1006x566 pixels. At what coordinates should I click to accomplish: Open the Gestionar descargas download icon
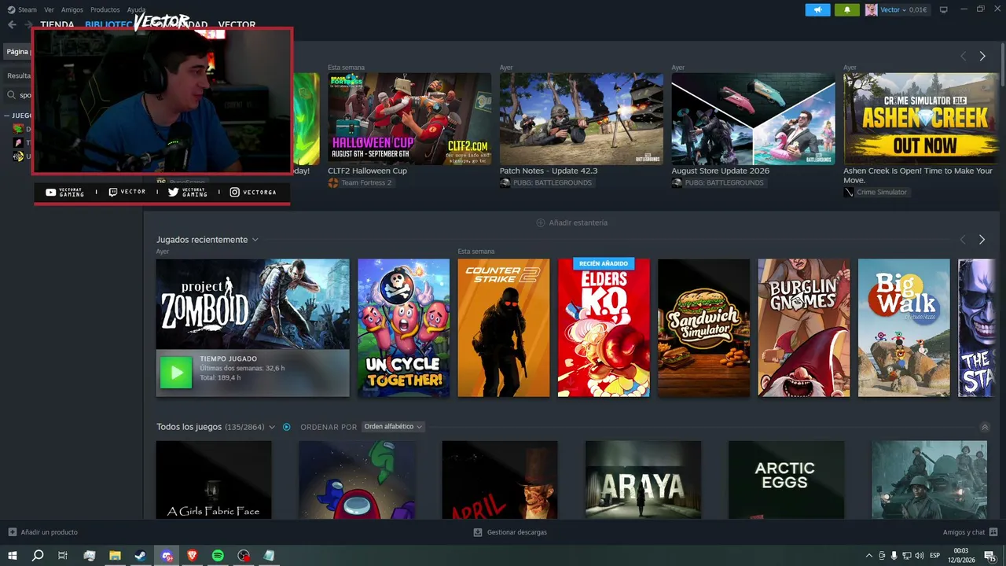(x=477, y=532)
